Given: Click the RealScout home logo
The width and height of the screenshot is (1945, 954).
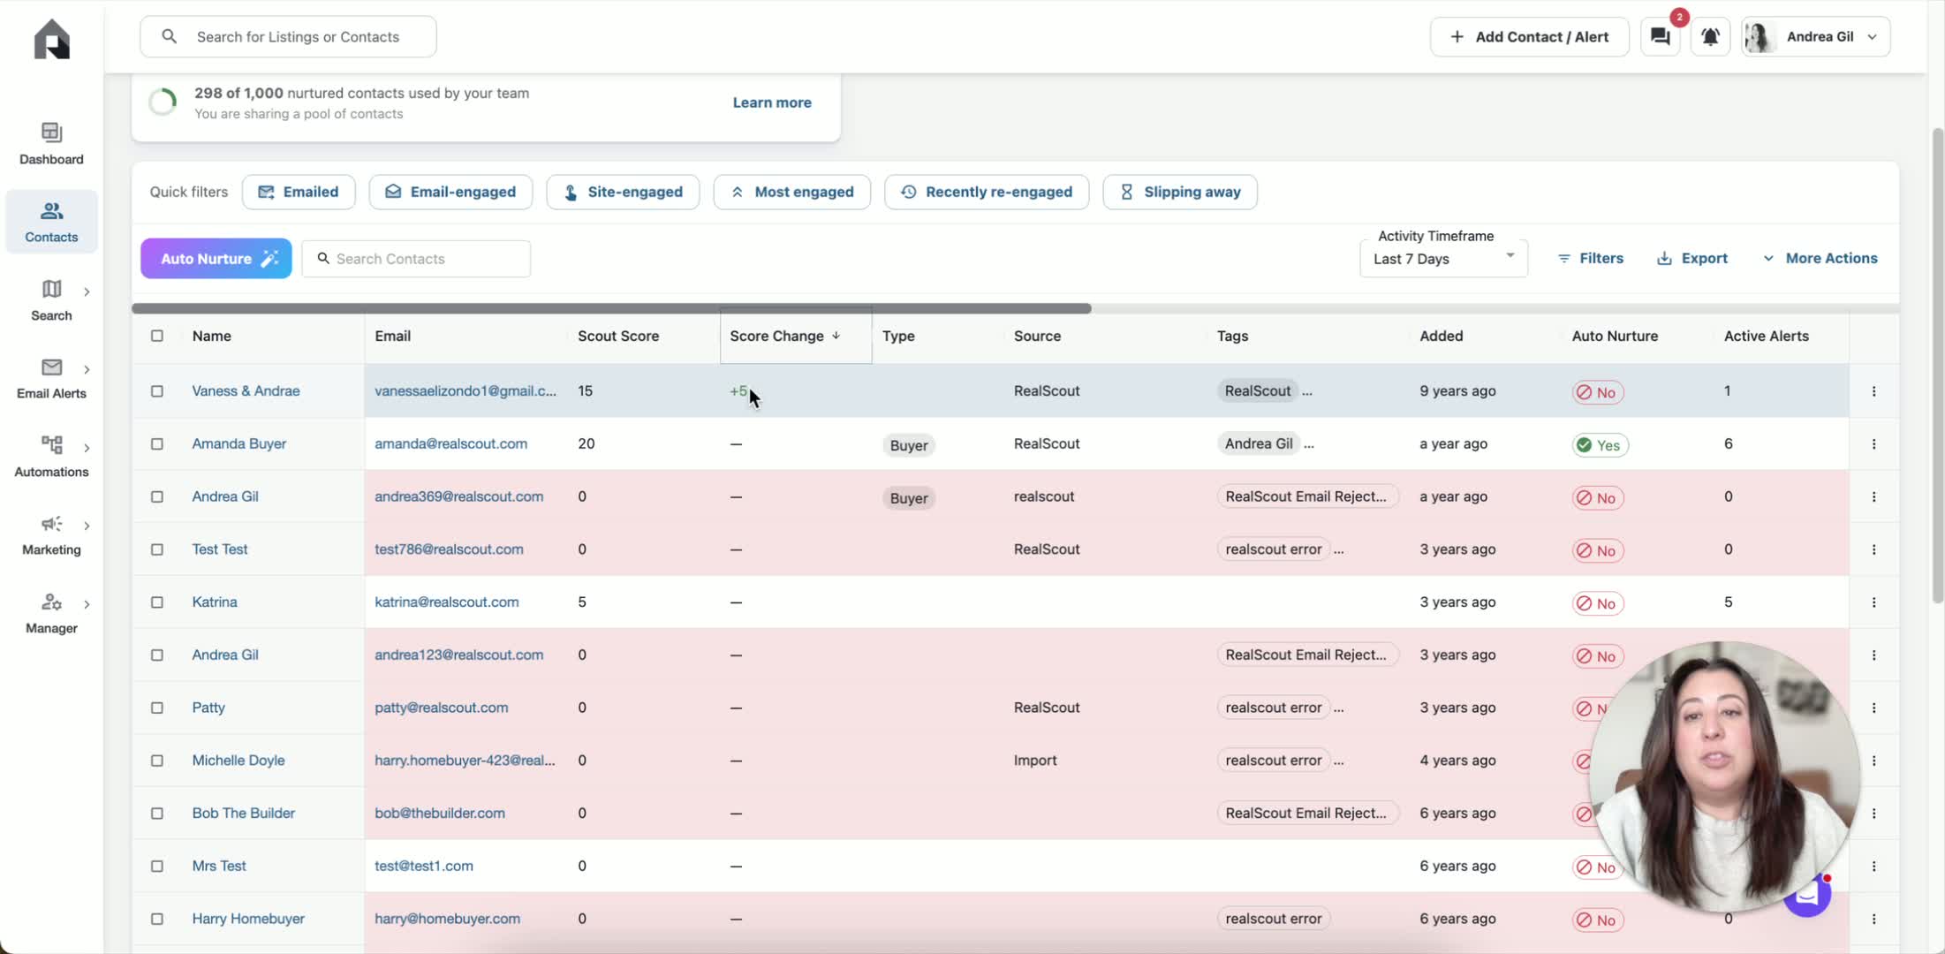Looking at the screenshot, I should tap(51, 39).
